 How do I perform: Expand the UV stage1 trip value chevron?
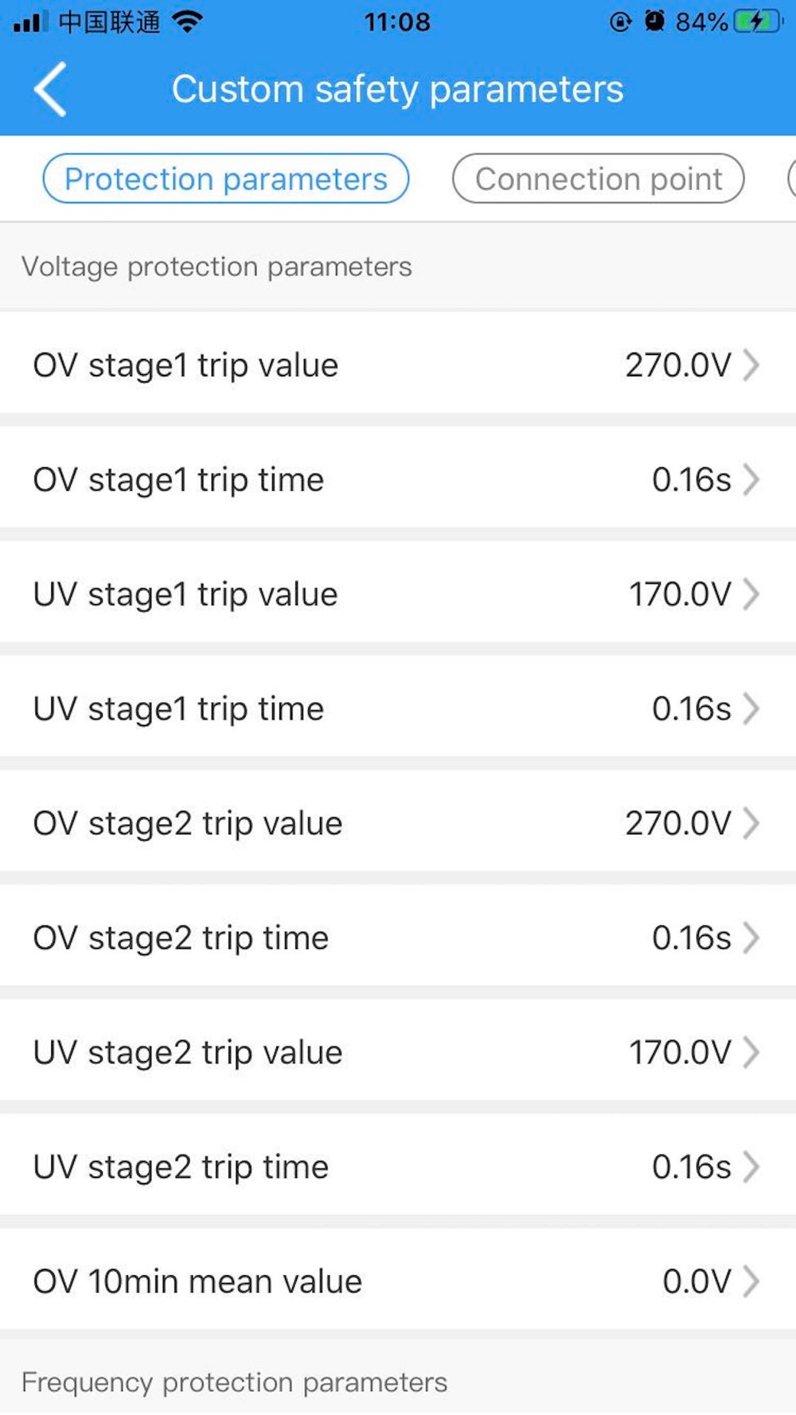(x=751, y=594)
